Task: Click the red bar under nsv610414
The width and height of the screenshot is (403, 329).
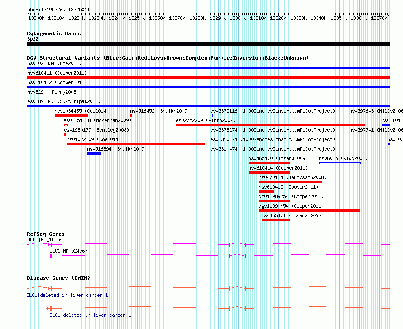Action: point(269,172)
